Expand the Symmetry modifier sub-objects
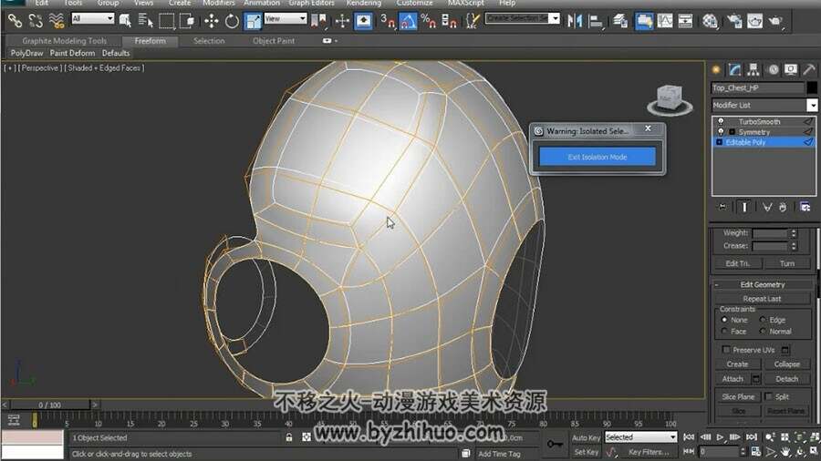The width and height of the screenshot is (821, 461). click(732, 132)
